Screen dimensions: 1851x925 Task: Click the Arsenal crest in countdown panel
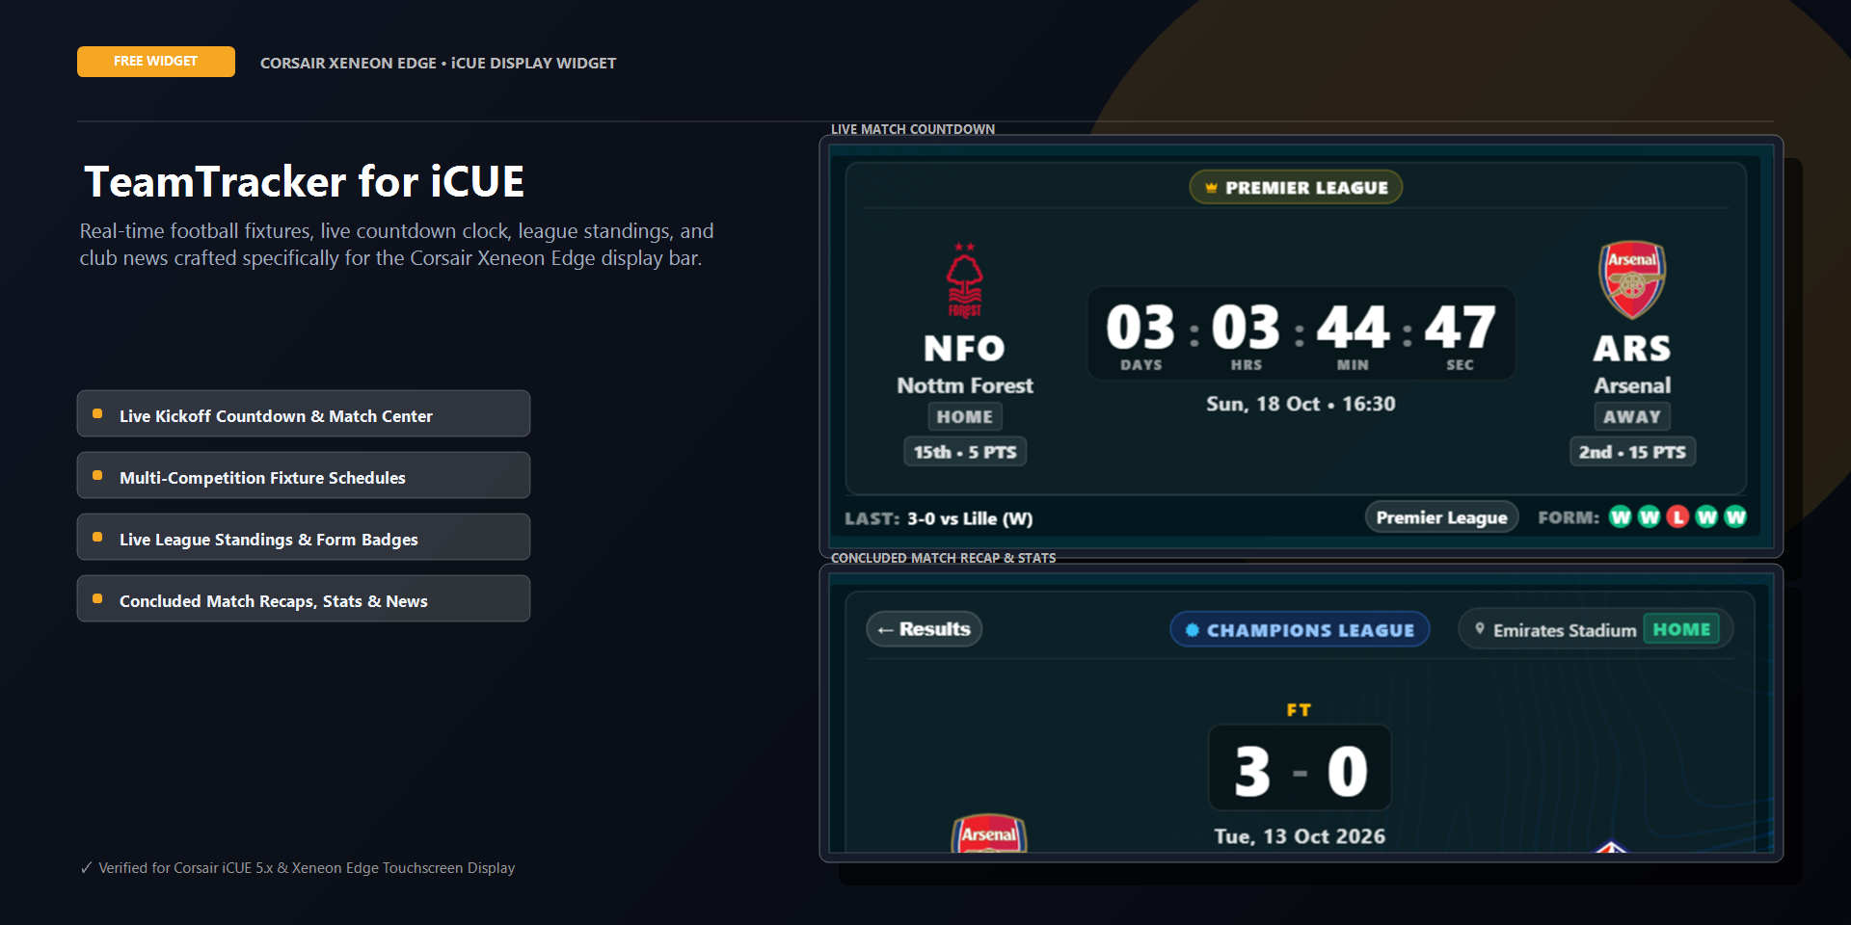1632,279
